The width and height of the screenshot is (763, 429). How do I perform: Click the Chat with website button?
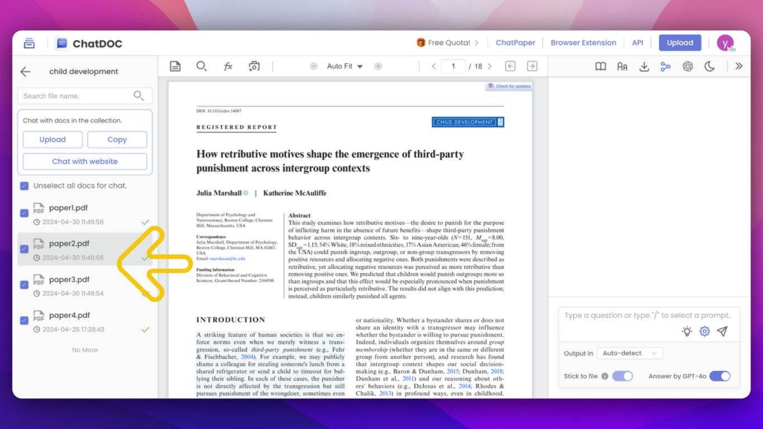point(85,161)
